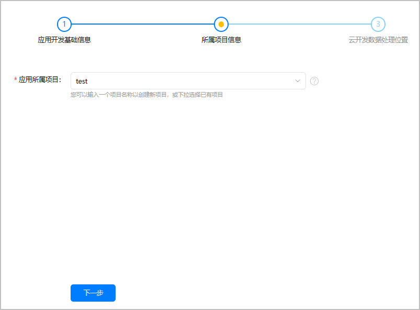Viewport: 420px width, 310px height.
Task: Select the active step circle with yellow dot
Action: [221, 24]
